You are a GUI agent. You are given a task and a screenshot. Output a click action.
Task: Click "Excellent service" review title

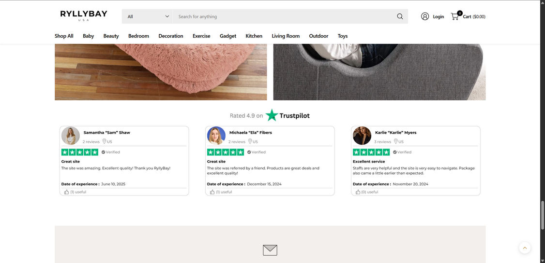(369, 162)
